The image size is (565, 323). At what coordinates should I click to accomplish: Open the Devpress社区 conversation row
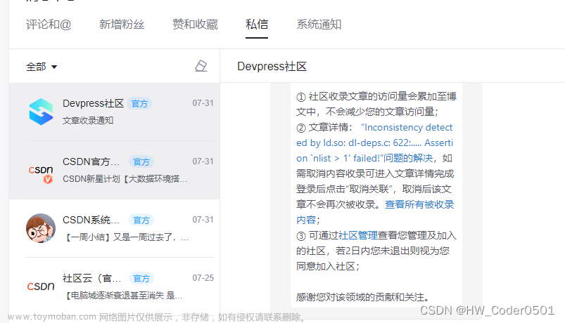coord(114,112)
